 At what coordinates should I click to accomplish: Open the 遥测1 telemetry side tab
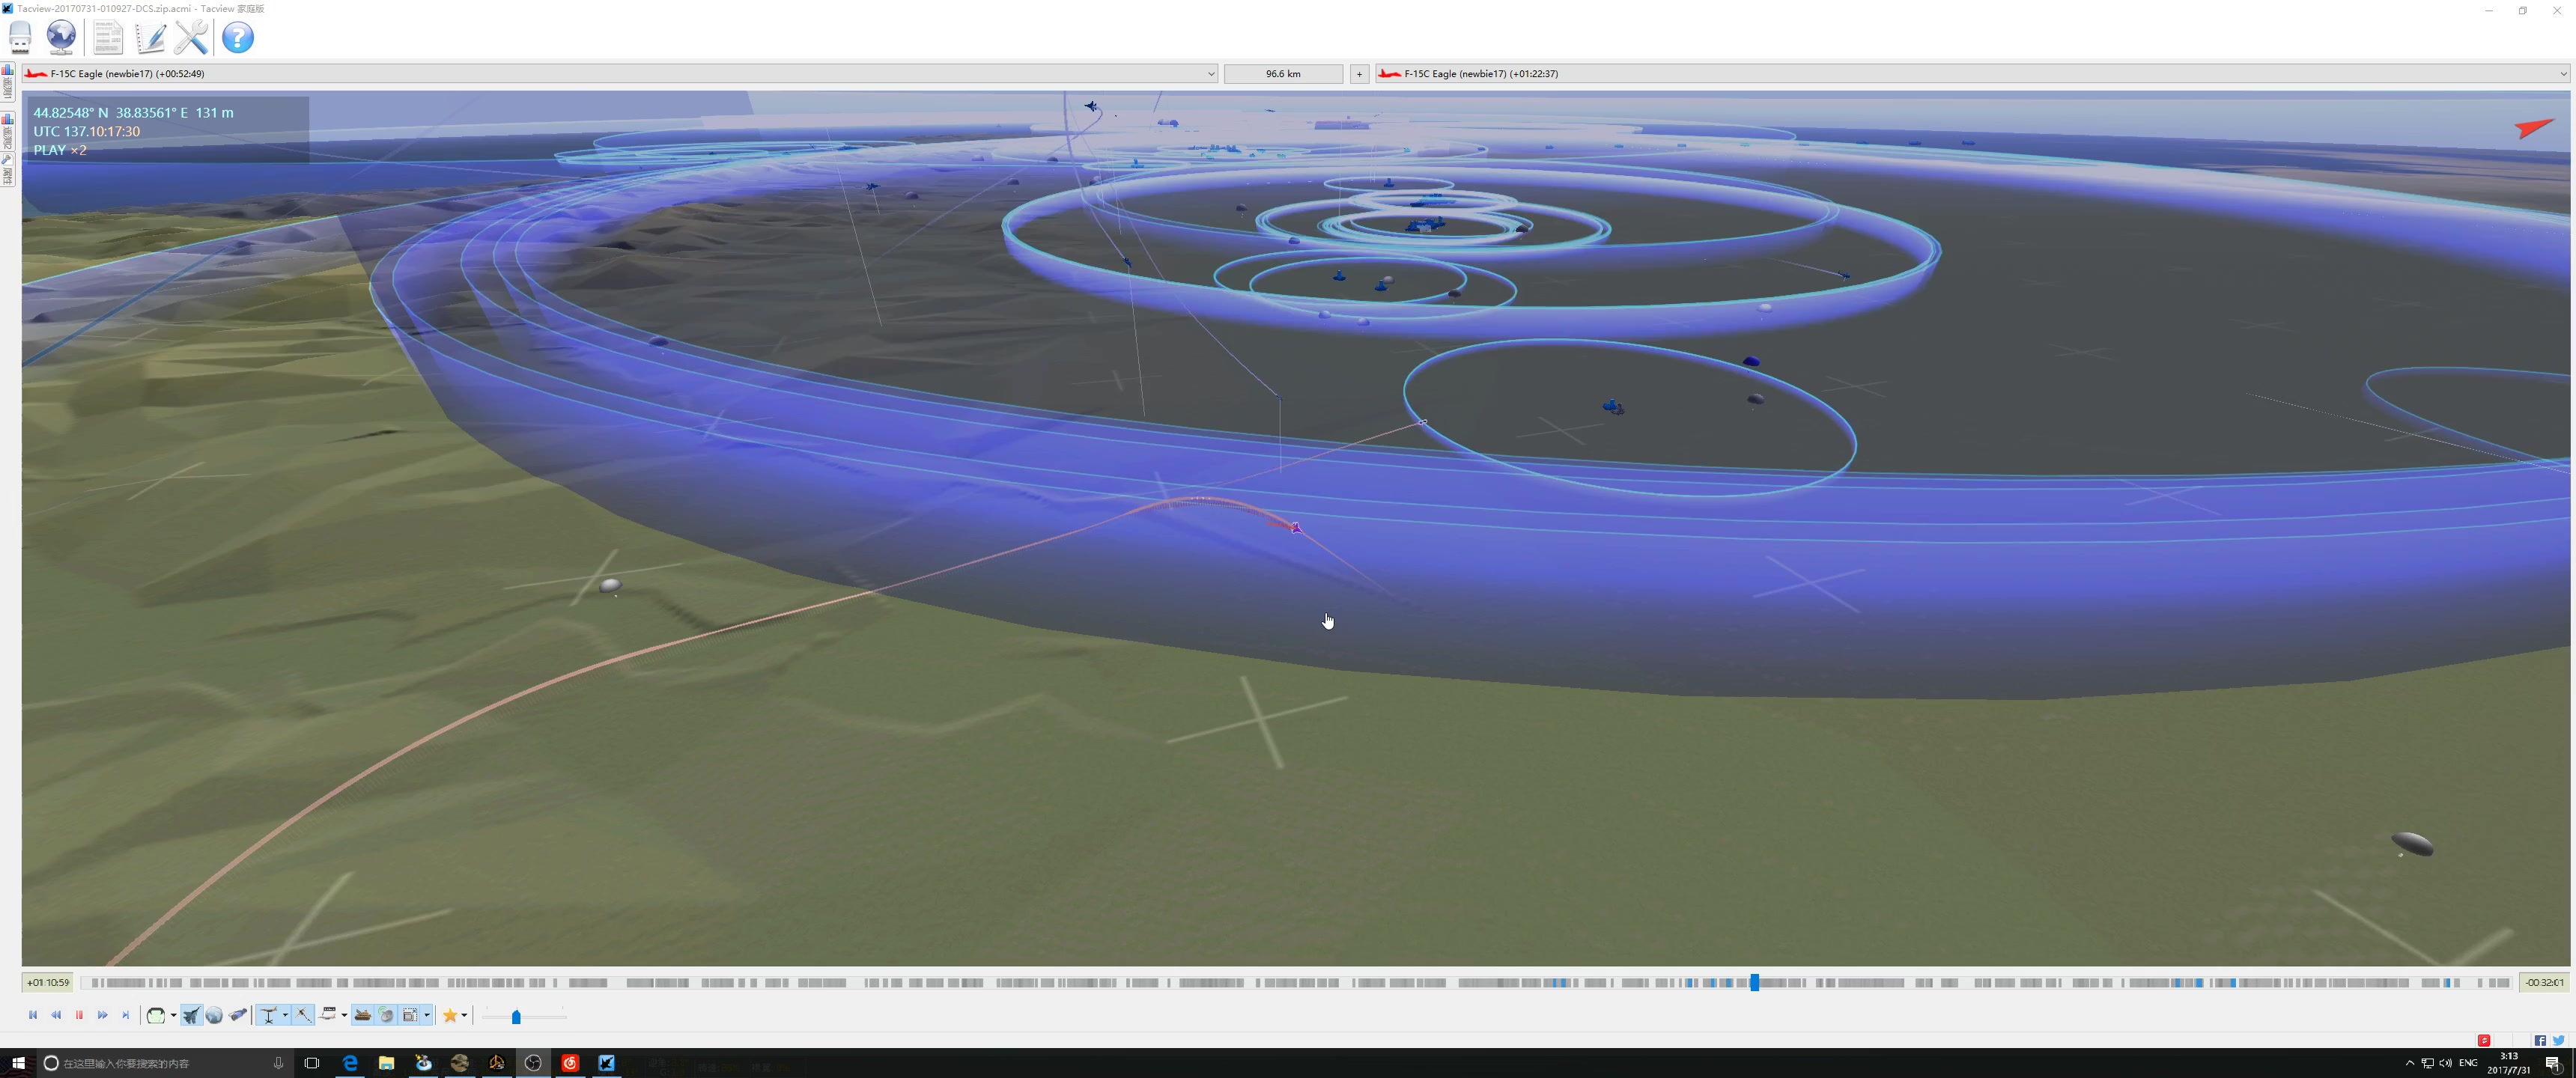[x=7, y=83]
